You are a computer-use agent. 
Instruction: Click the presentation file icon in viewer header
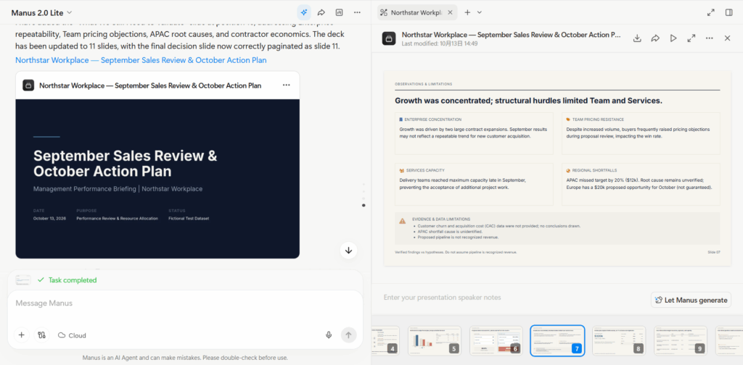tap(389, 39)
